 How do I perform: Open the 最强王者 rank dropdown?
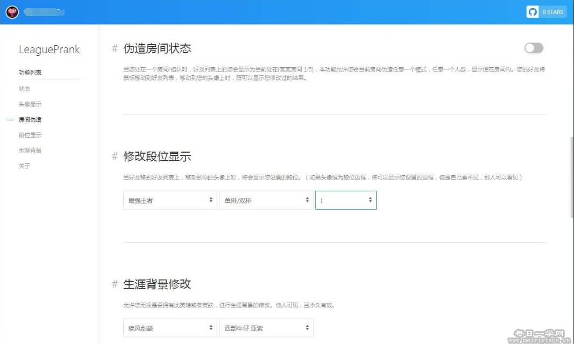(x=170, y=200)
